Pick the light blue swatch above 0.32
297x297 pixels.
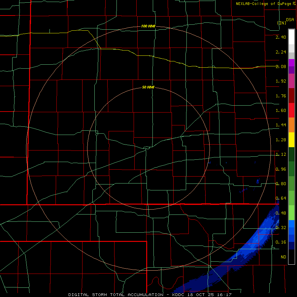tap(291, 224)
